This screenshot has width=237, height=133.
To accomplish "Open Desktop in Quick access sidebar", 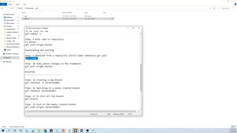I will [x=9, y=17].
